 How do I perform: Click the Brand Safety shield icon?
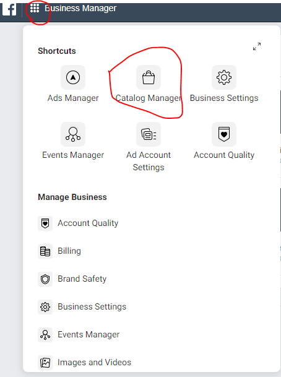[45, 279]
